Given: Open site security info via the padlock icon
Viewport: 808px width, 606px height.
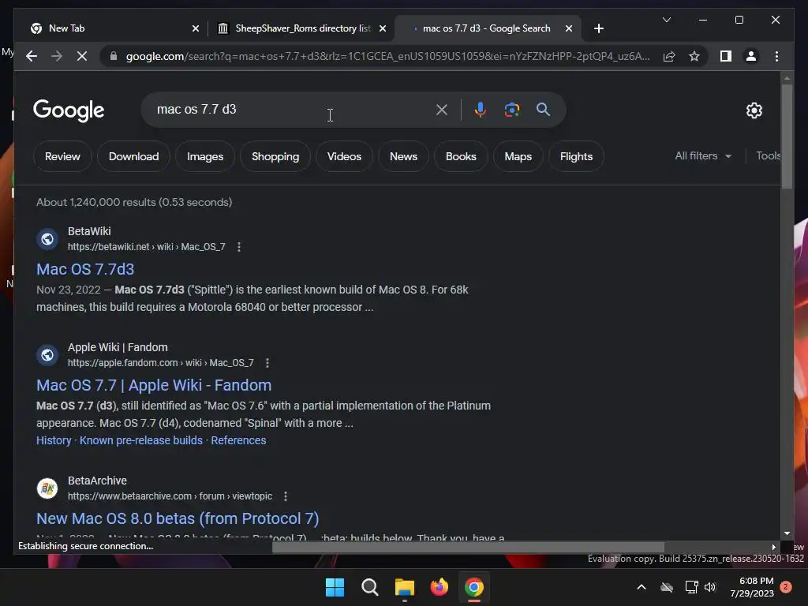Looking at the screenshot, I should pyautogui.click(x=114, y=56).
